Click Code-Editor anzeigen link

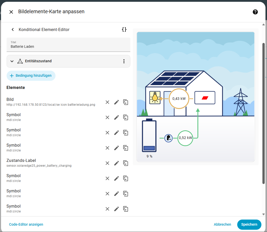click(26, 224)
